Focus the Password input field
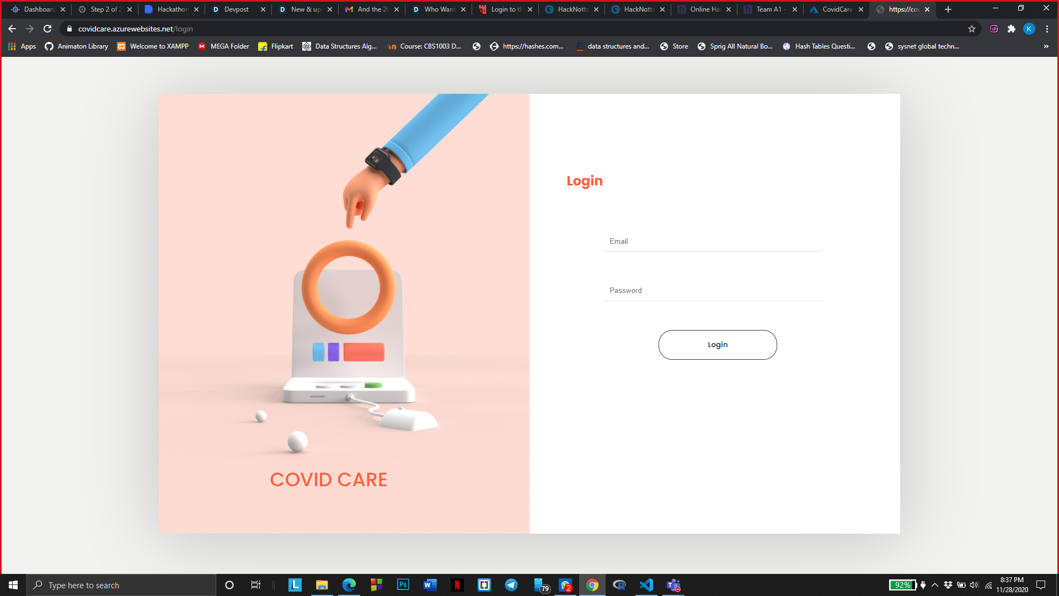 (x=713, y=291)
